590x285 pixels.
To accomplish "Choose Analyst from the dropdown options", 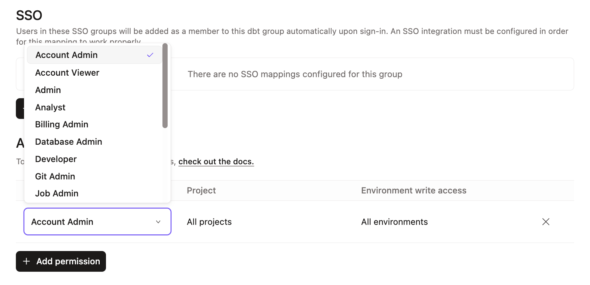I will click(50, 107).
